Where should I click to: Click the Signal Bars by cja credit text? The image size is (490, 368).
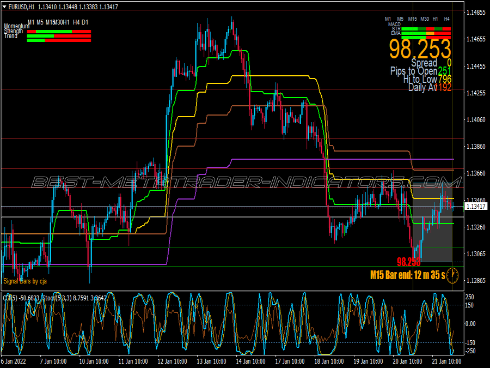click(x=25, y=281)
